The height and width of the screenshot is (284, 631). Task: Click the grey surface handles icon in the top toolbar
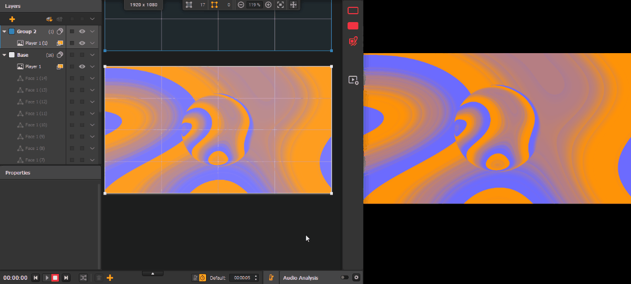[x=189, y=5]
